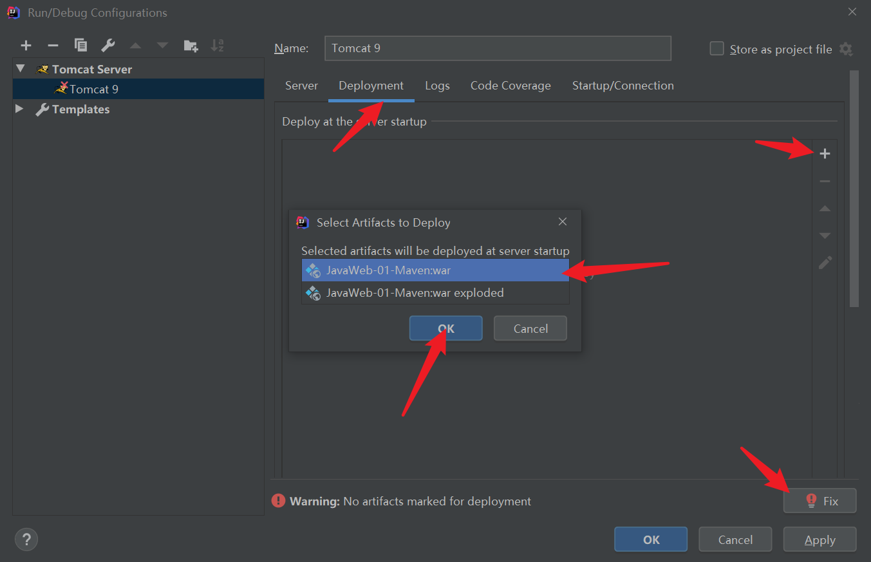This screenshot has height=562, width=871.
Task: Click red warning icon beside Warning text
Action: tap(278, 500)
